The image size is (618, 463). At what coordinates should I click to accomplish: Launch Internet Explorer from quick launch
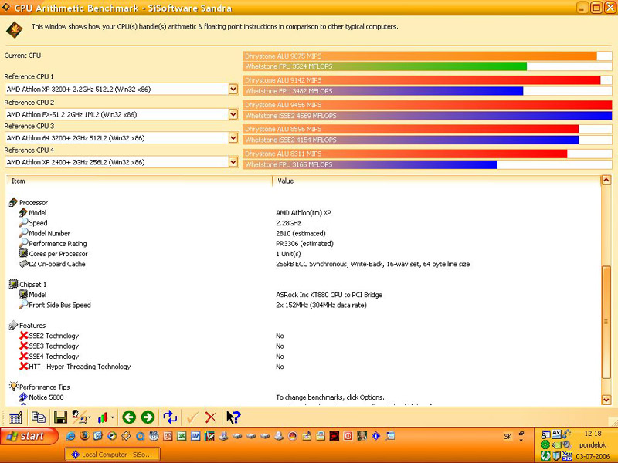(70, 436)
